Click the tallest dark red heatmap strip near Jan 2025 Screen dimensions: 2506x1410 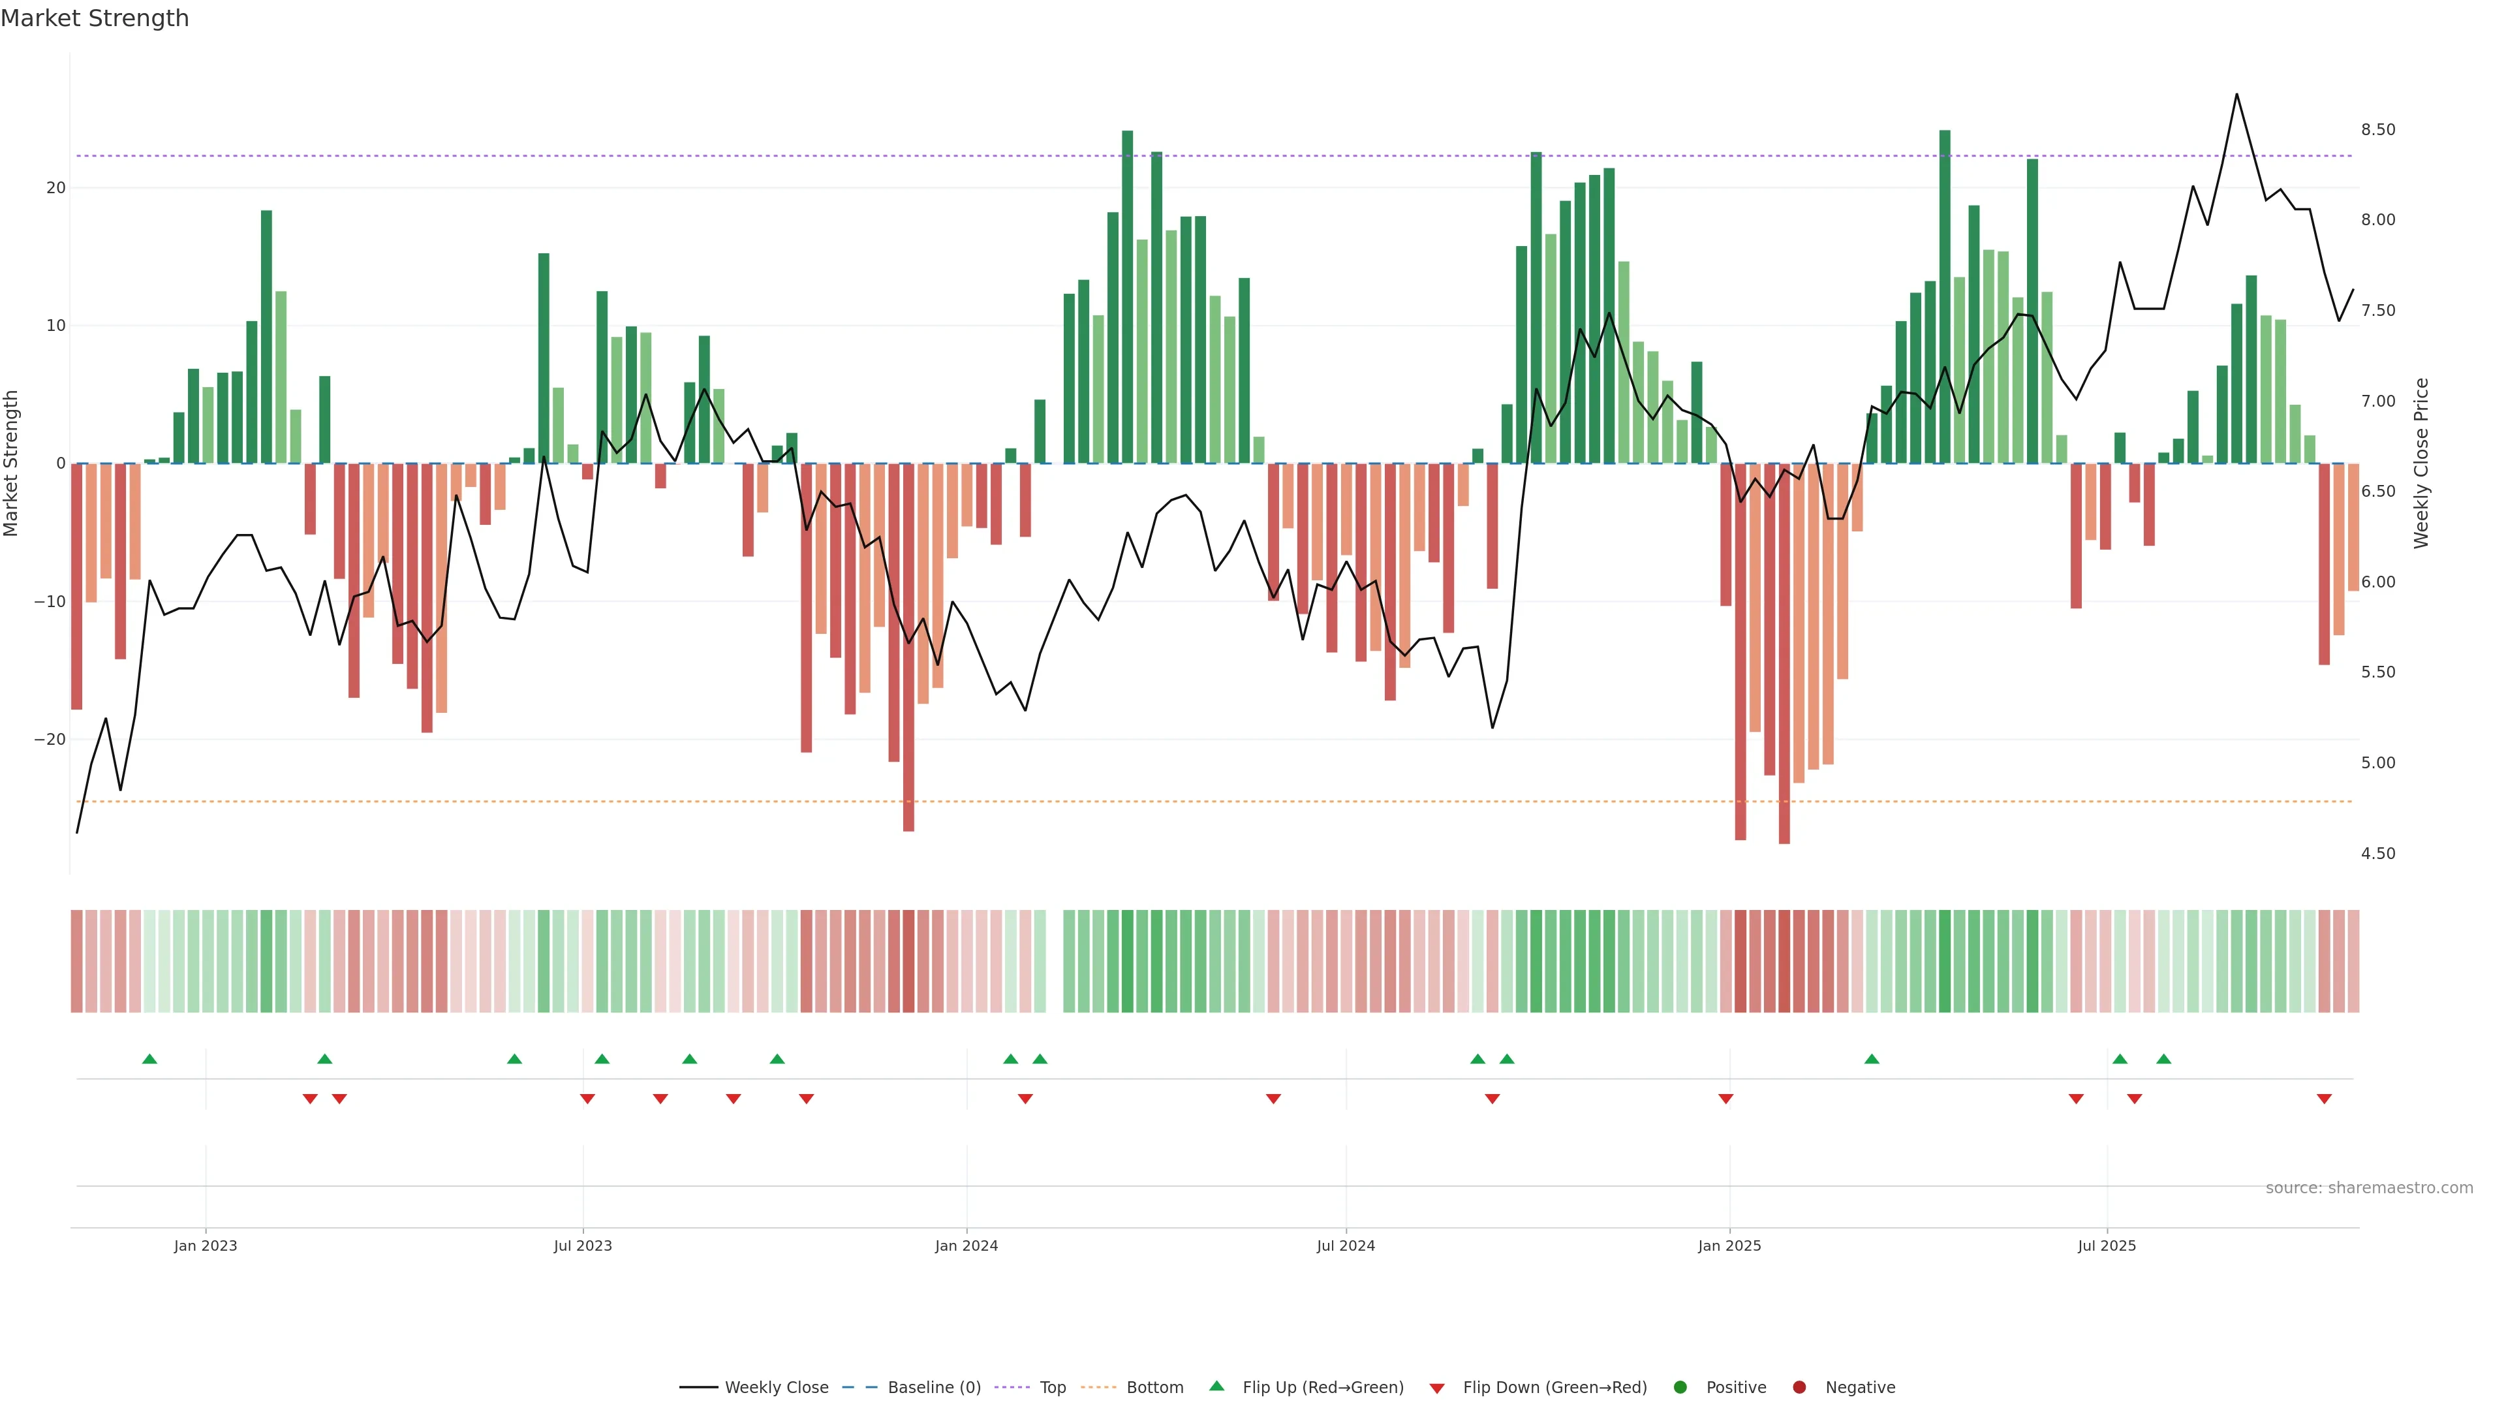click(x=1784, y=962)
